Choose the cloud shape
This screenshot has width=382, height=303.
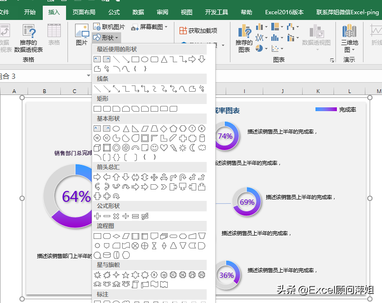[x=202, y=148]
